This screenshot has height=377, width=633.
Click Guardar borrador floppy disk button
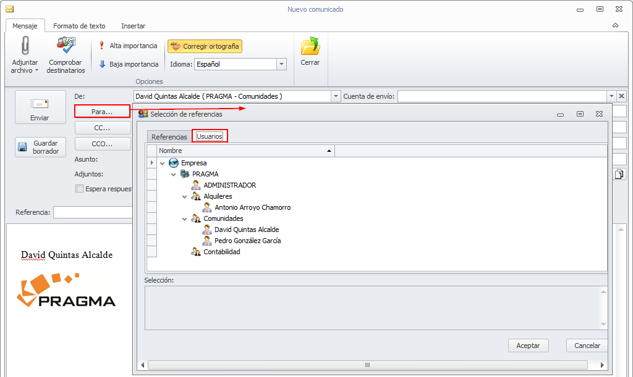tap(40, 147)
